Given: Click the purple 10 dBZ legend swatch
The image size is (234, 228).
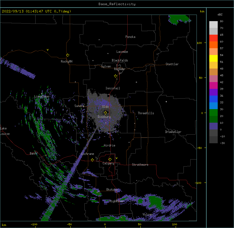Looking at the screenshot, I should point(213,126).
